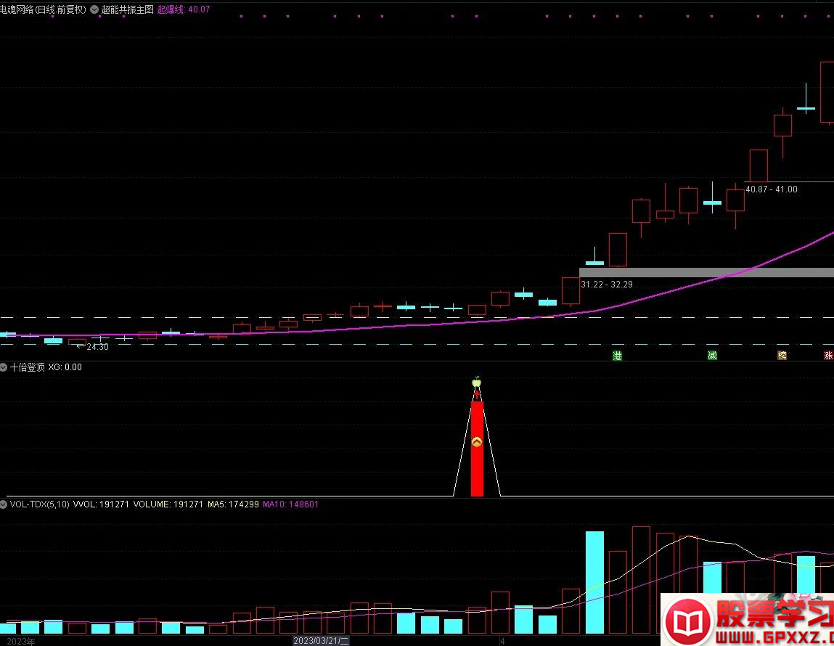Click the 起爆线: 40.07 value label
Image resolution: width=834 pixels, height=646 pixels.
click(x=184, y=9)
